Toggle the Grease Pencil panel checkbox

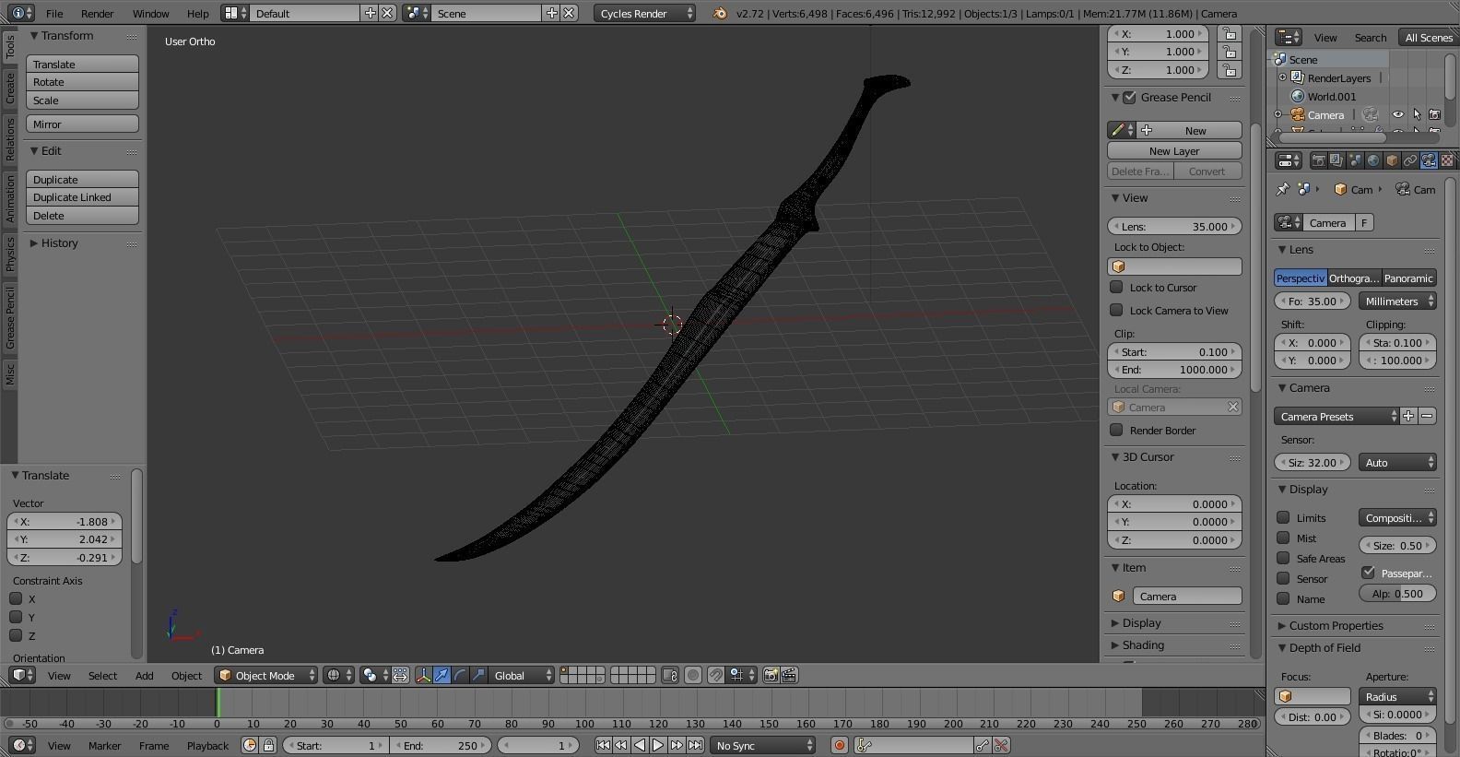click(1129, 97)
